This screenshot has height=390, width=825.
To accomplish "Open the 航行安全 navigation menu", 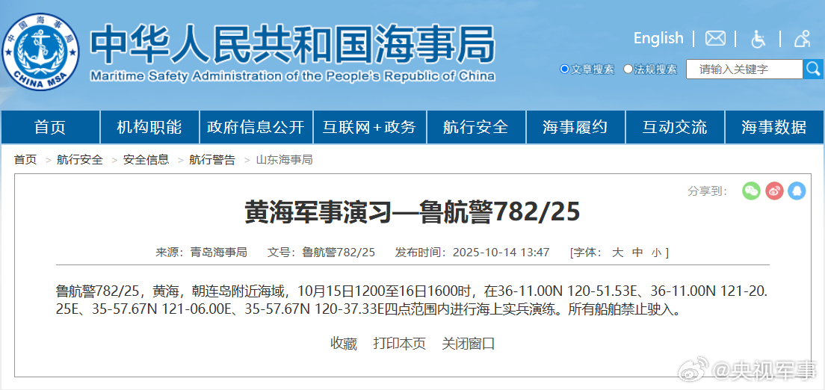I will pos(475,127).
